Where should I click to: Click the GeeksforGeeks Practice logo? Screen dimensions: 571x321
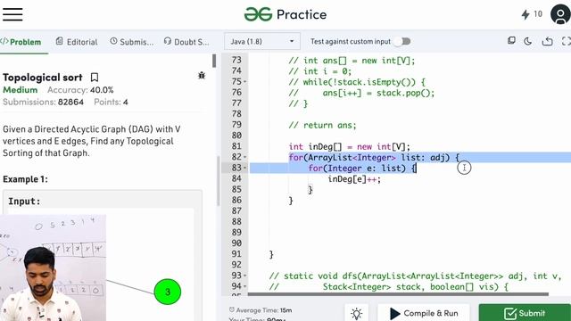coord(285,14)
